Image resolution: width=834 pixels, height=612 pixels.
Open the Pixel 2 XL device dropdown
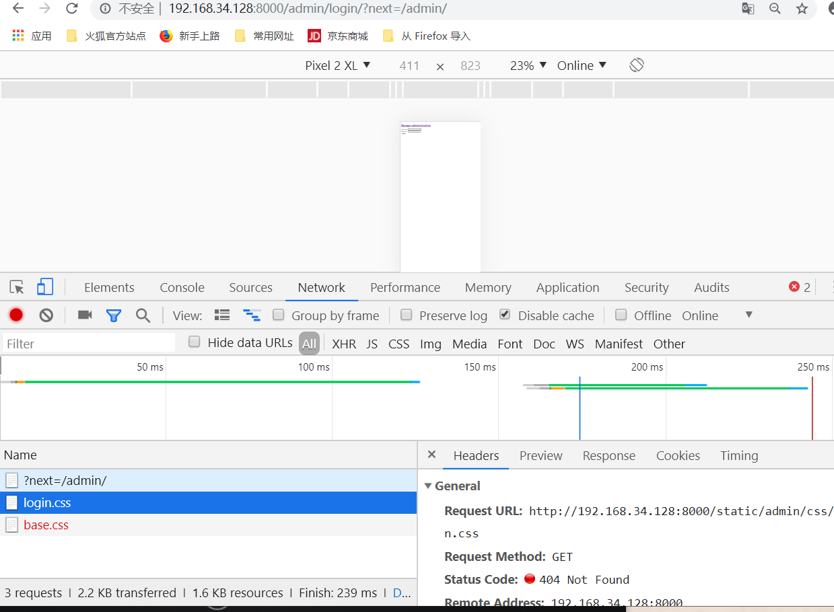point(338,65)
